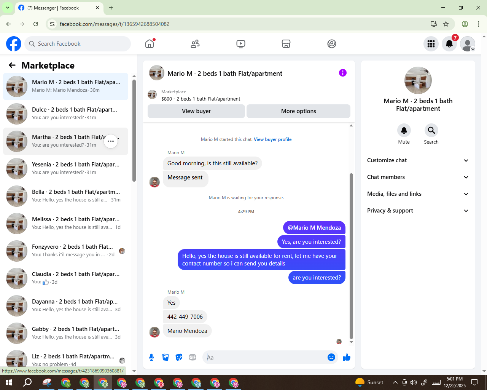487x390 pixels.
Task: Open Bella conversation in list
Action: [66, 196]
